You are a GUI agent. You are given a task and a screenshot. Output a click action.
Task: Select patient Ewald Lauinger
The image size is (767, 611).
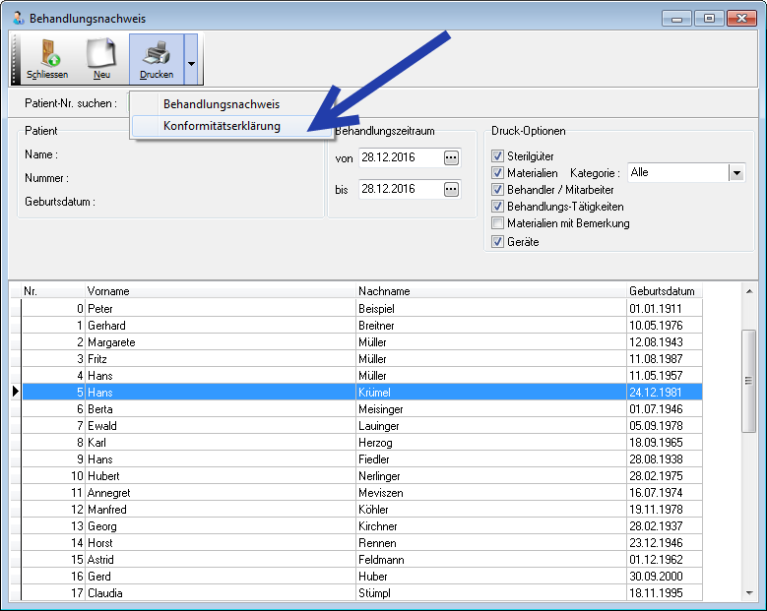pyautogui.click(x=362, y=426)
